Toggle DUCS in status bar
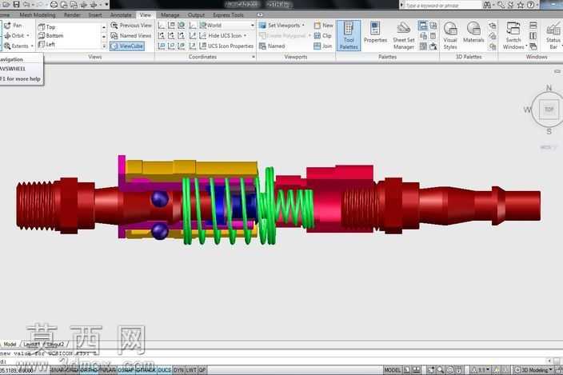This screenshot has width=563, height=375. pyautogui.click(x=165, y=370)
